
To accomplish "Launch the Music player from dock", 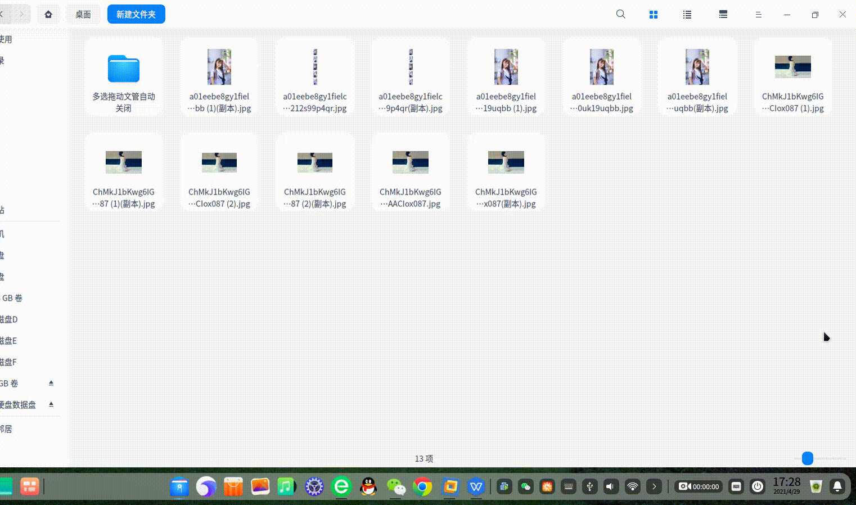I will coord(287,486).
